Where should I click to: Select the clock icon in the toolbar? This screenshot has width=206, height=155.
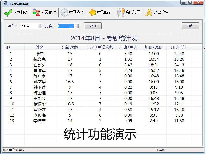[x=64, y=12]
